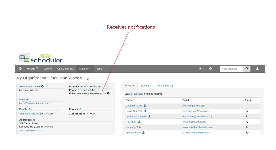Image resolution: width=276 pixels, height=150 pixels.
Task: Open contact Hill, Keith
Action: click(x=131, y=122)
